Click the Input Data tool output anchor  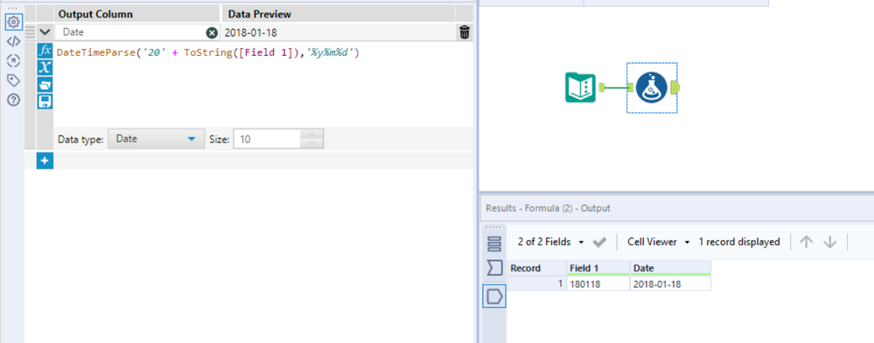(x=602, y=87)
